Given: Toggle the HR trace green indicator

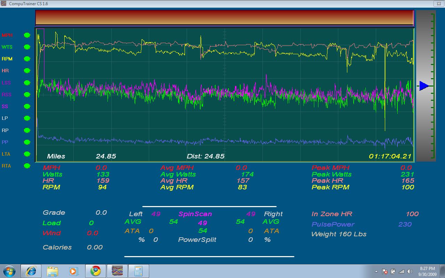Looking at the screenshot, I should 27,71.
